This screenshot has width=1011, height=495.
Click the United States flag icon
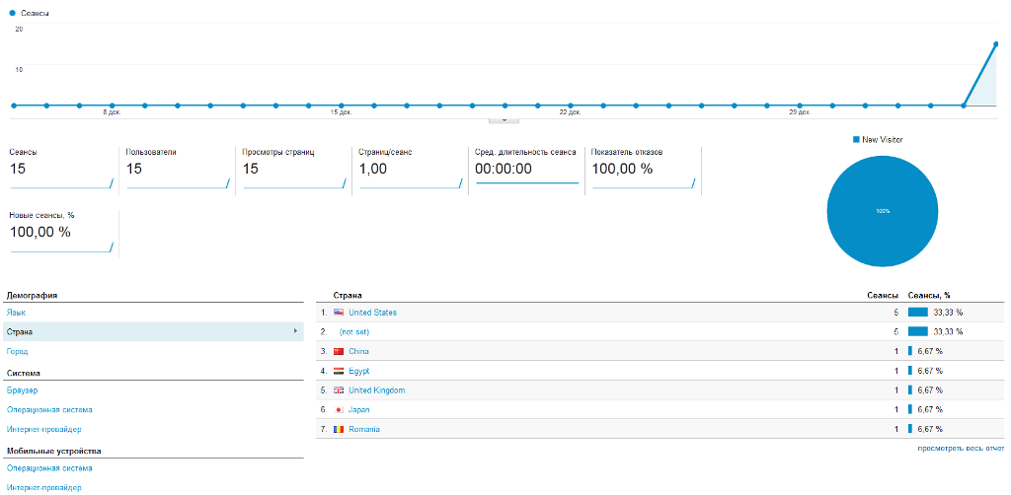click(339, 313)
